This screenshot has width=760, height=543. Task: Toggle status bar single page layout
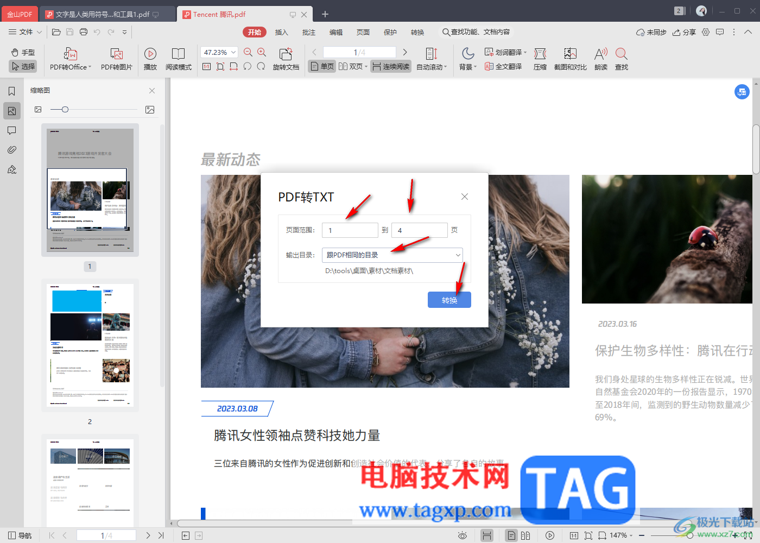511,535
